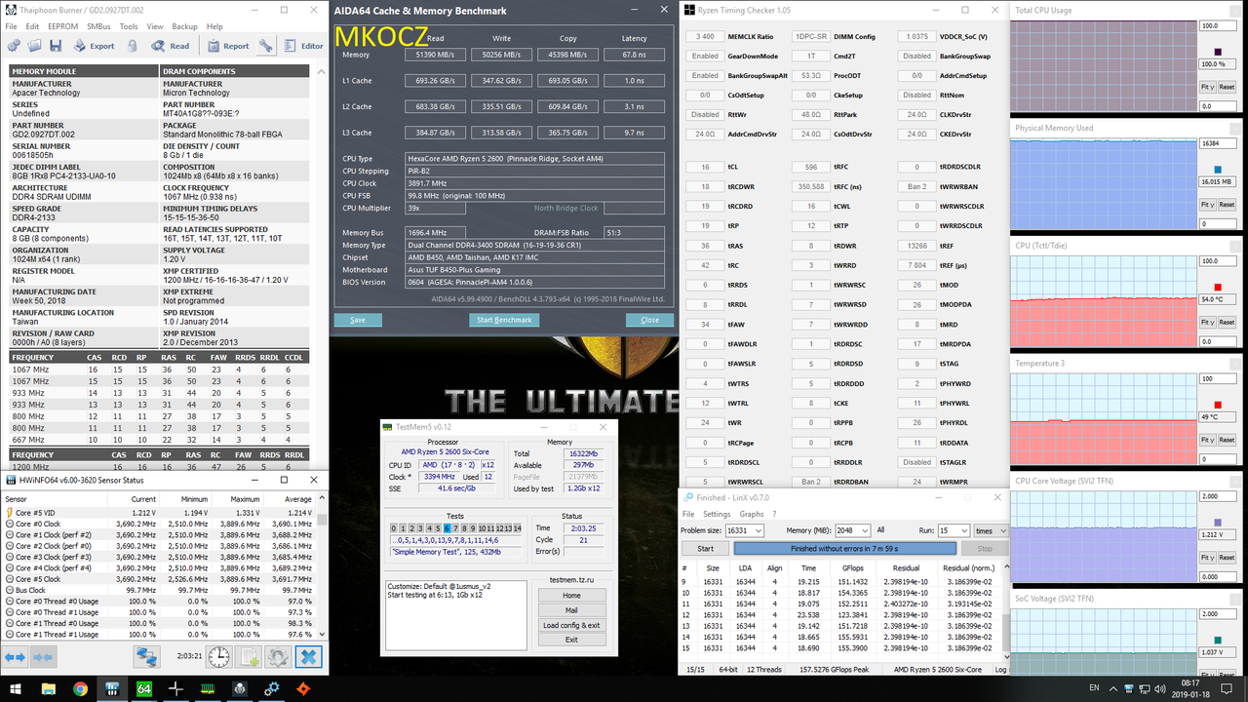
Task: Click HWiNFO expand-columns blue arrows icon
Action: (16, 657)
